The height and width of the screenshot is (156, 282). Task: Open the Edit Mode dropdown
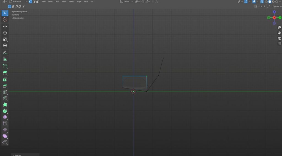coord(18,2)
